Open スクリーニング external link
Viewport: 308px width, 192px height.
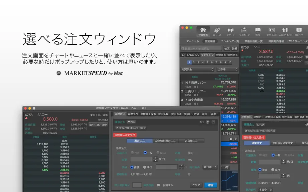tap(297, 41)
